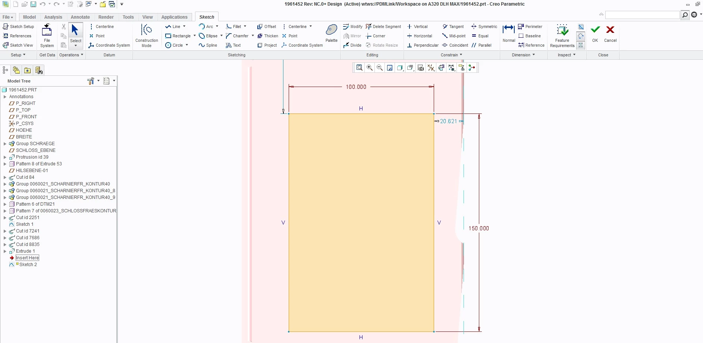Apply the Mid-point constraint
Viewport: 703px width, 343px height.
coord(454,36)
